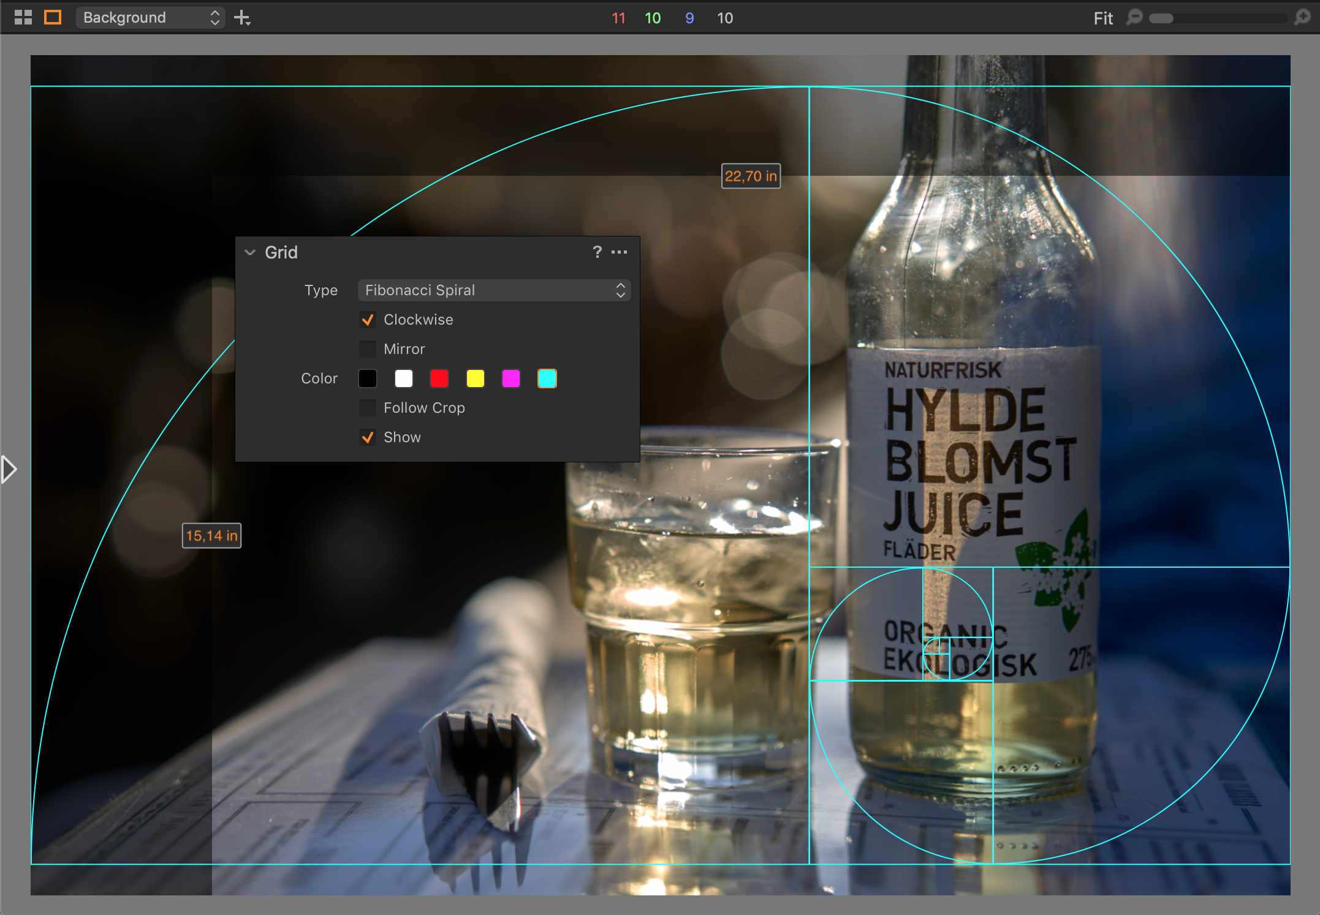Click the green readout value 10

(x=653, y=18)
